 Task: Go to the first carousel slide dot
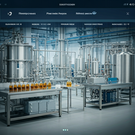click(x=64, y=130)
